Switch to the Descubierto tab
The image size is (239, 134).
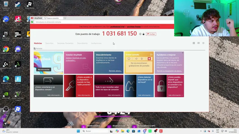coord(82,43)
